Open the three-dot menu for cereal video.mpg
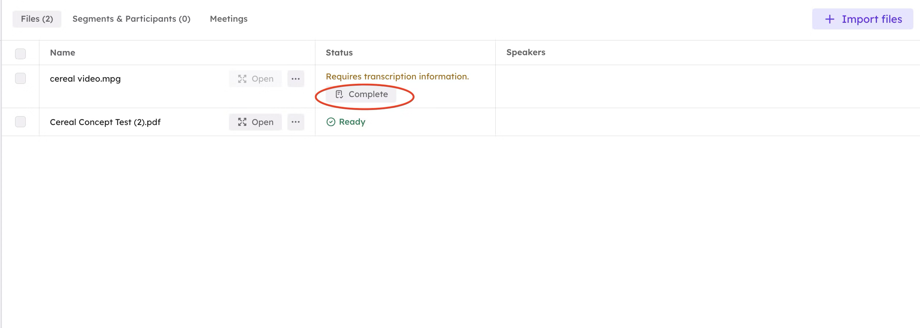 (296, 79)
